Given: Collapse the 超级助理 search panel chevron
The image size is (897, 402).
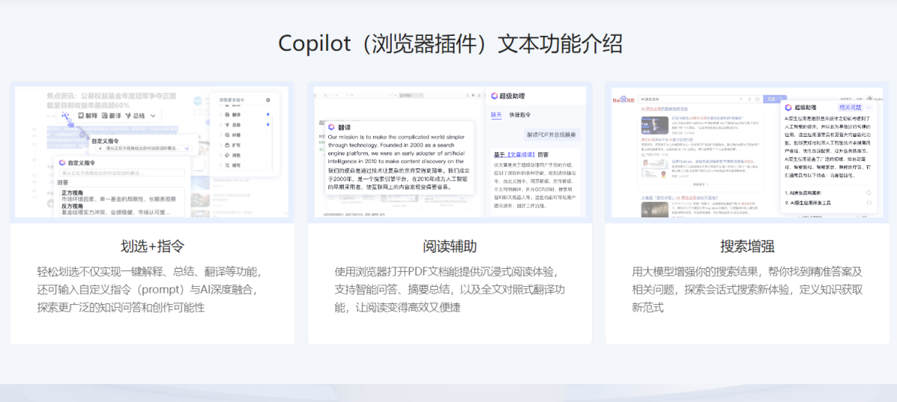Looking at the screenshot, I should coord(870,108).
